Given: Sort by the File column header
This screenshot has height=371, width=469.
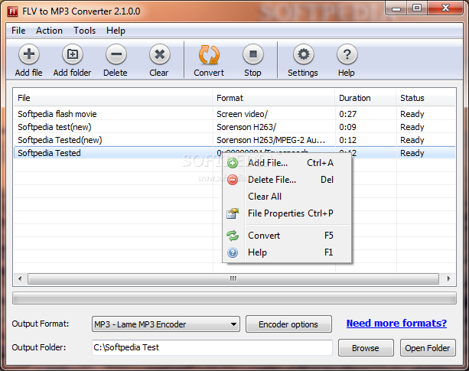Looking at the screenshot, I should coord(113,98).
